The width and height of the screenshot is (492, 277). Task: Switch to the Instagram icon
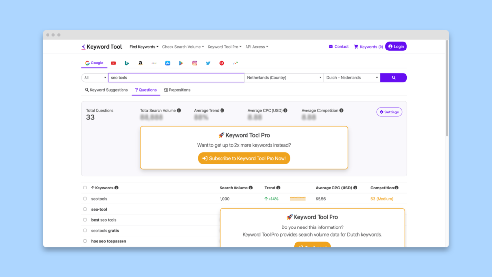195,63
